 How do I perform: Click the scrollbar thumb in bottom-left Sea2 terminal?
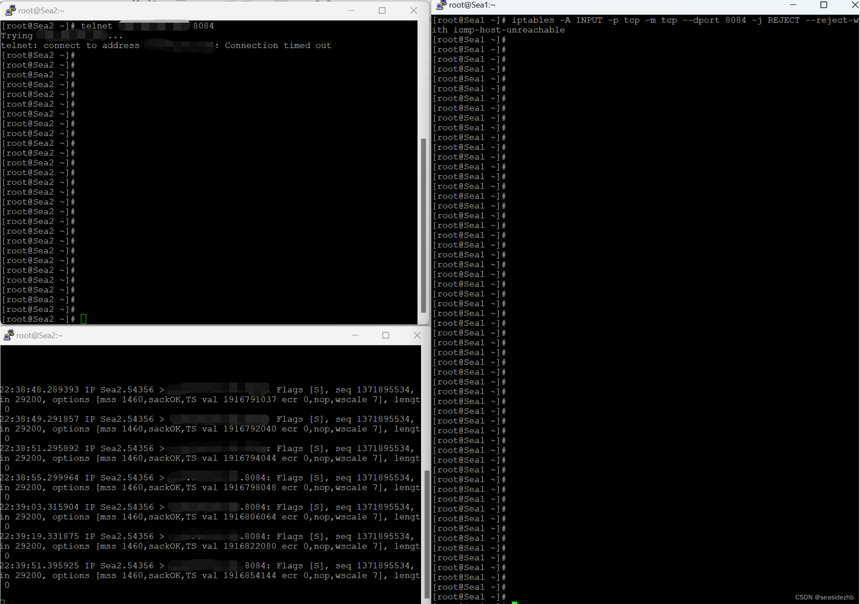tap(426, 534)
